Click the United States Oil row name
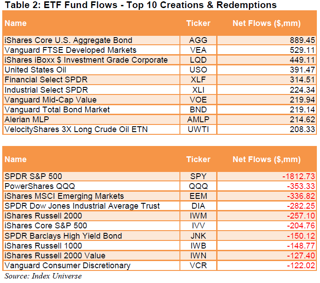The width and height of the screenshot is (320, 283). (x=35, y=70)
